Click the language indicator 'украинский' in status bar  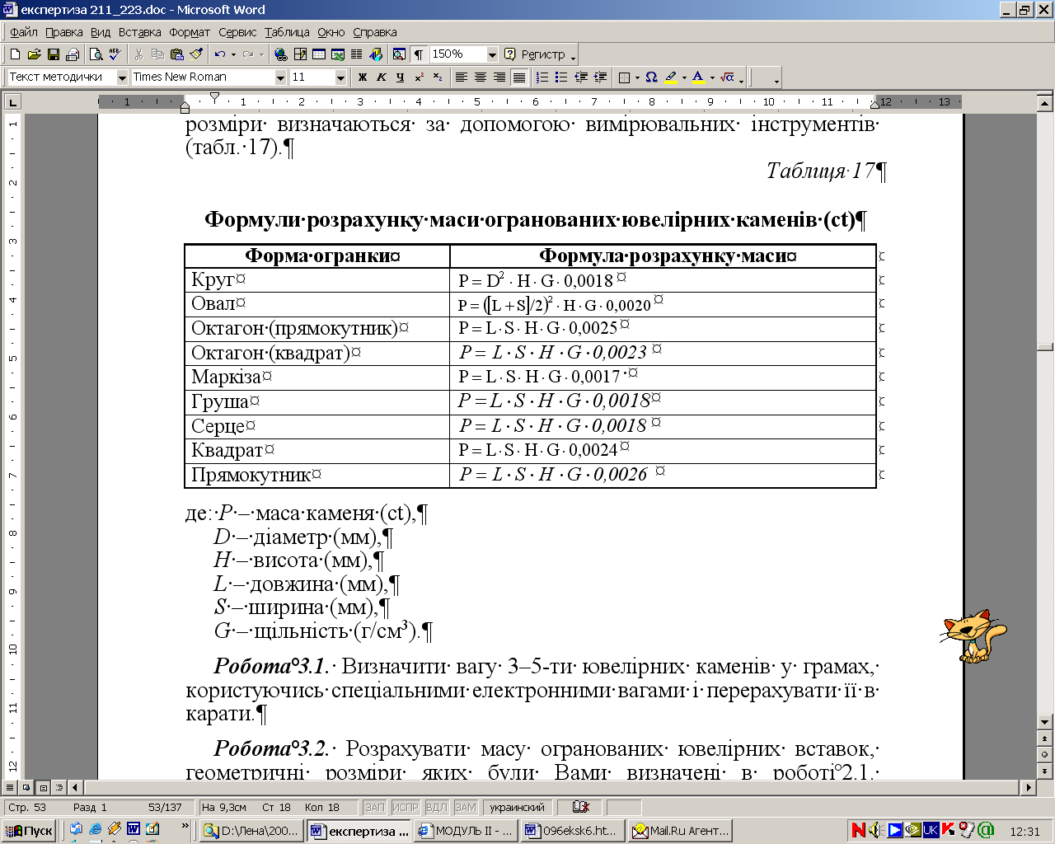pos(517,807)
